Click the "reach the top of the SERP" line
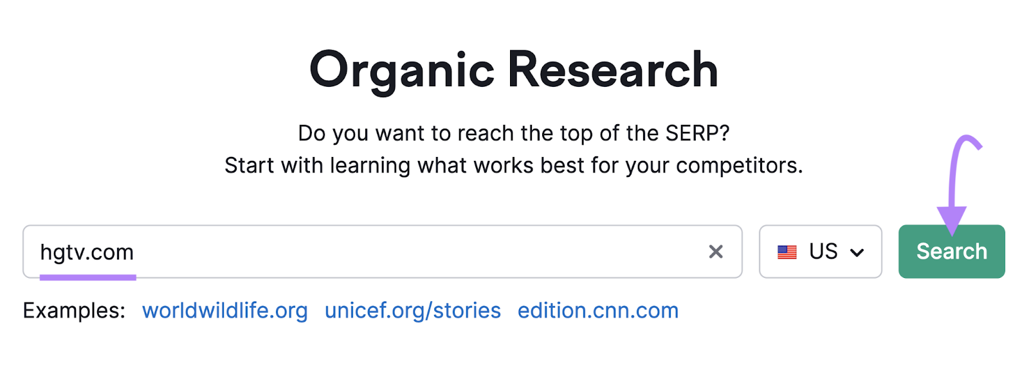 point(513,133)
